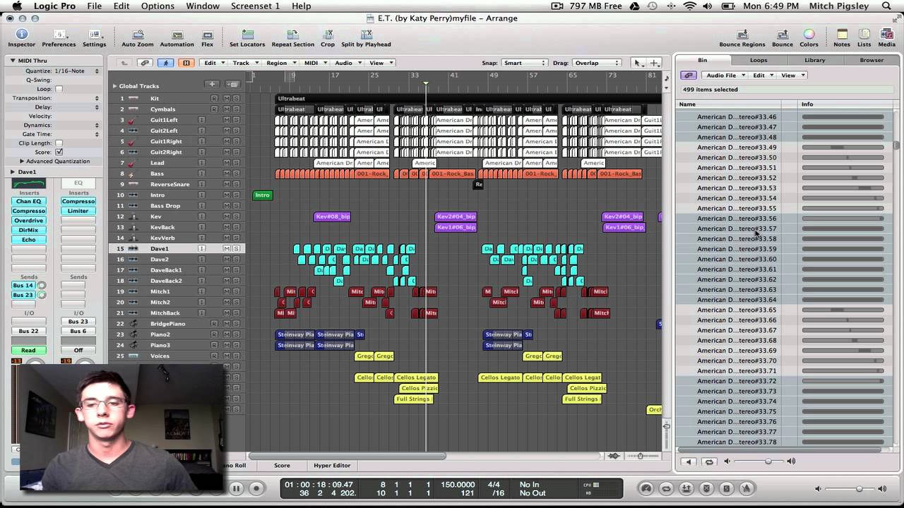Image resolution: width=904 pixels, height=508 pixels.
Task: Solo the Cymbals track
Action: (236, 109)
